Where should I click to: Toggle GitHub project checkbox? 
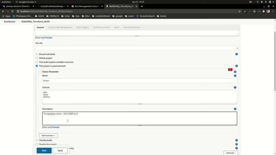(x=37, y=58)
